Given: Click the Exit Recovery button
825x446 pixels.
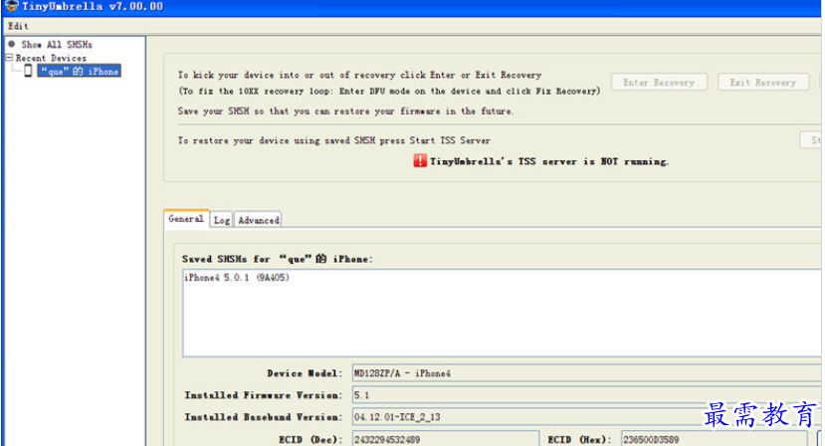Looking at the screenshot, I should tap(763, 83).
